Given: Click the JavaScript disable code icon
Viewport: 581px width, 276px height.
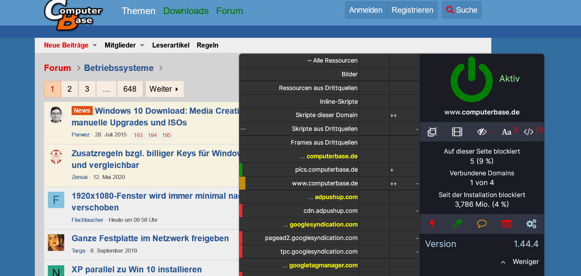Looking at the screenshot, I should click(529, 132).
